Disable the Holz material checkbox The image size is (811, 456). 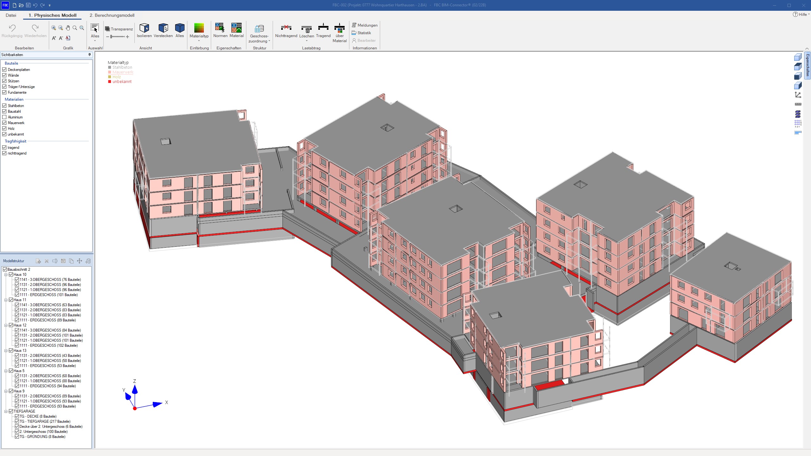click(x=4, y=128)
